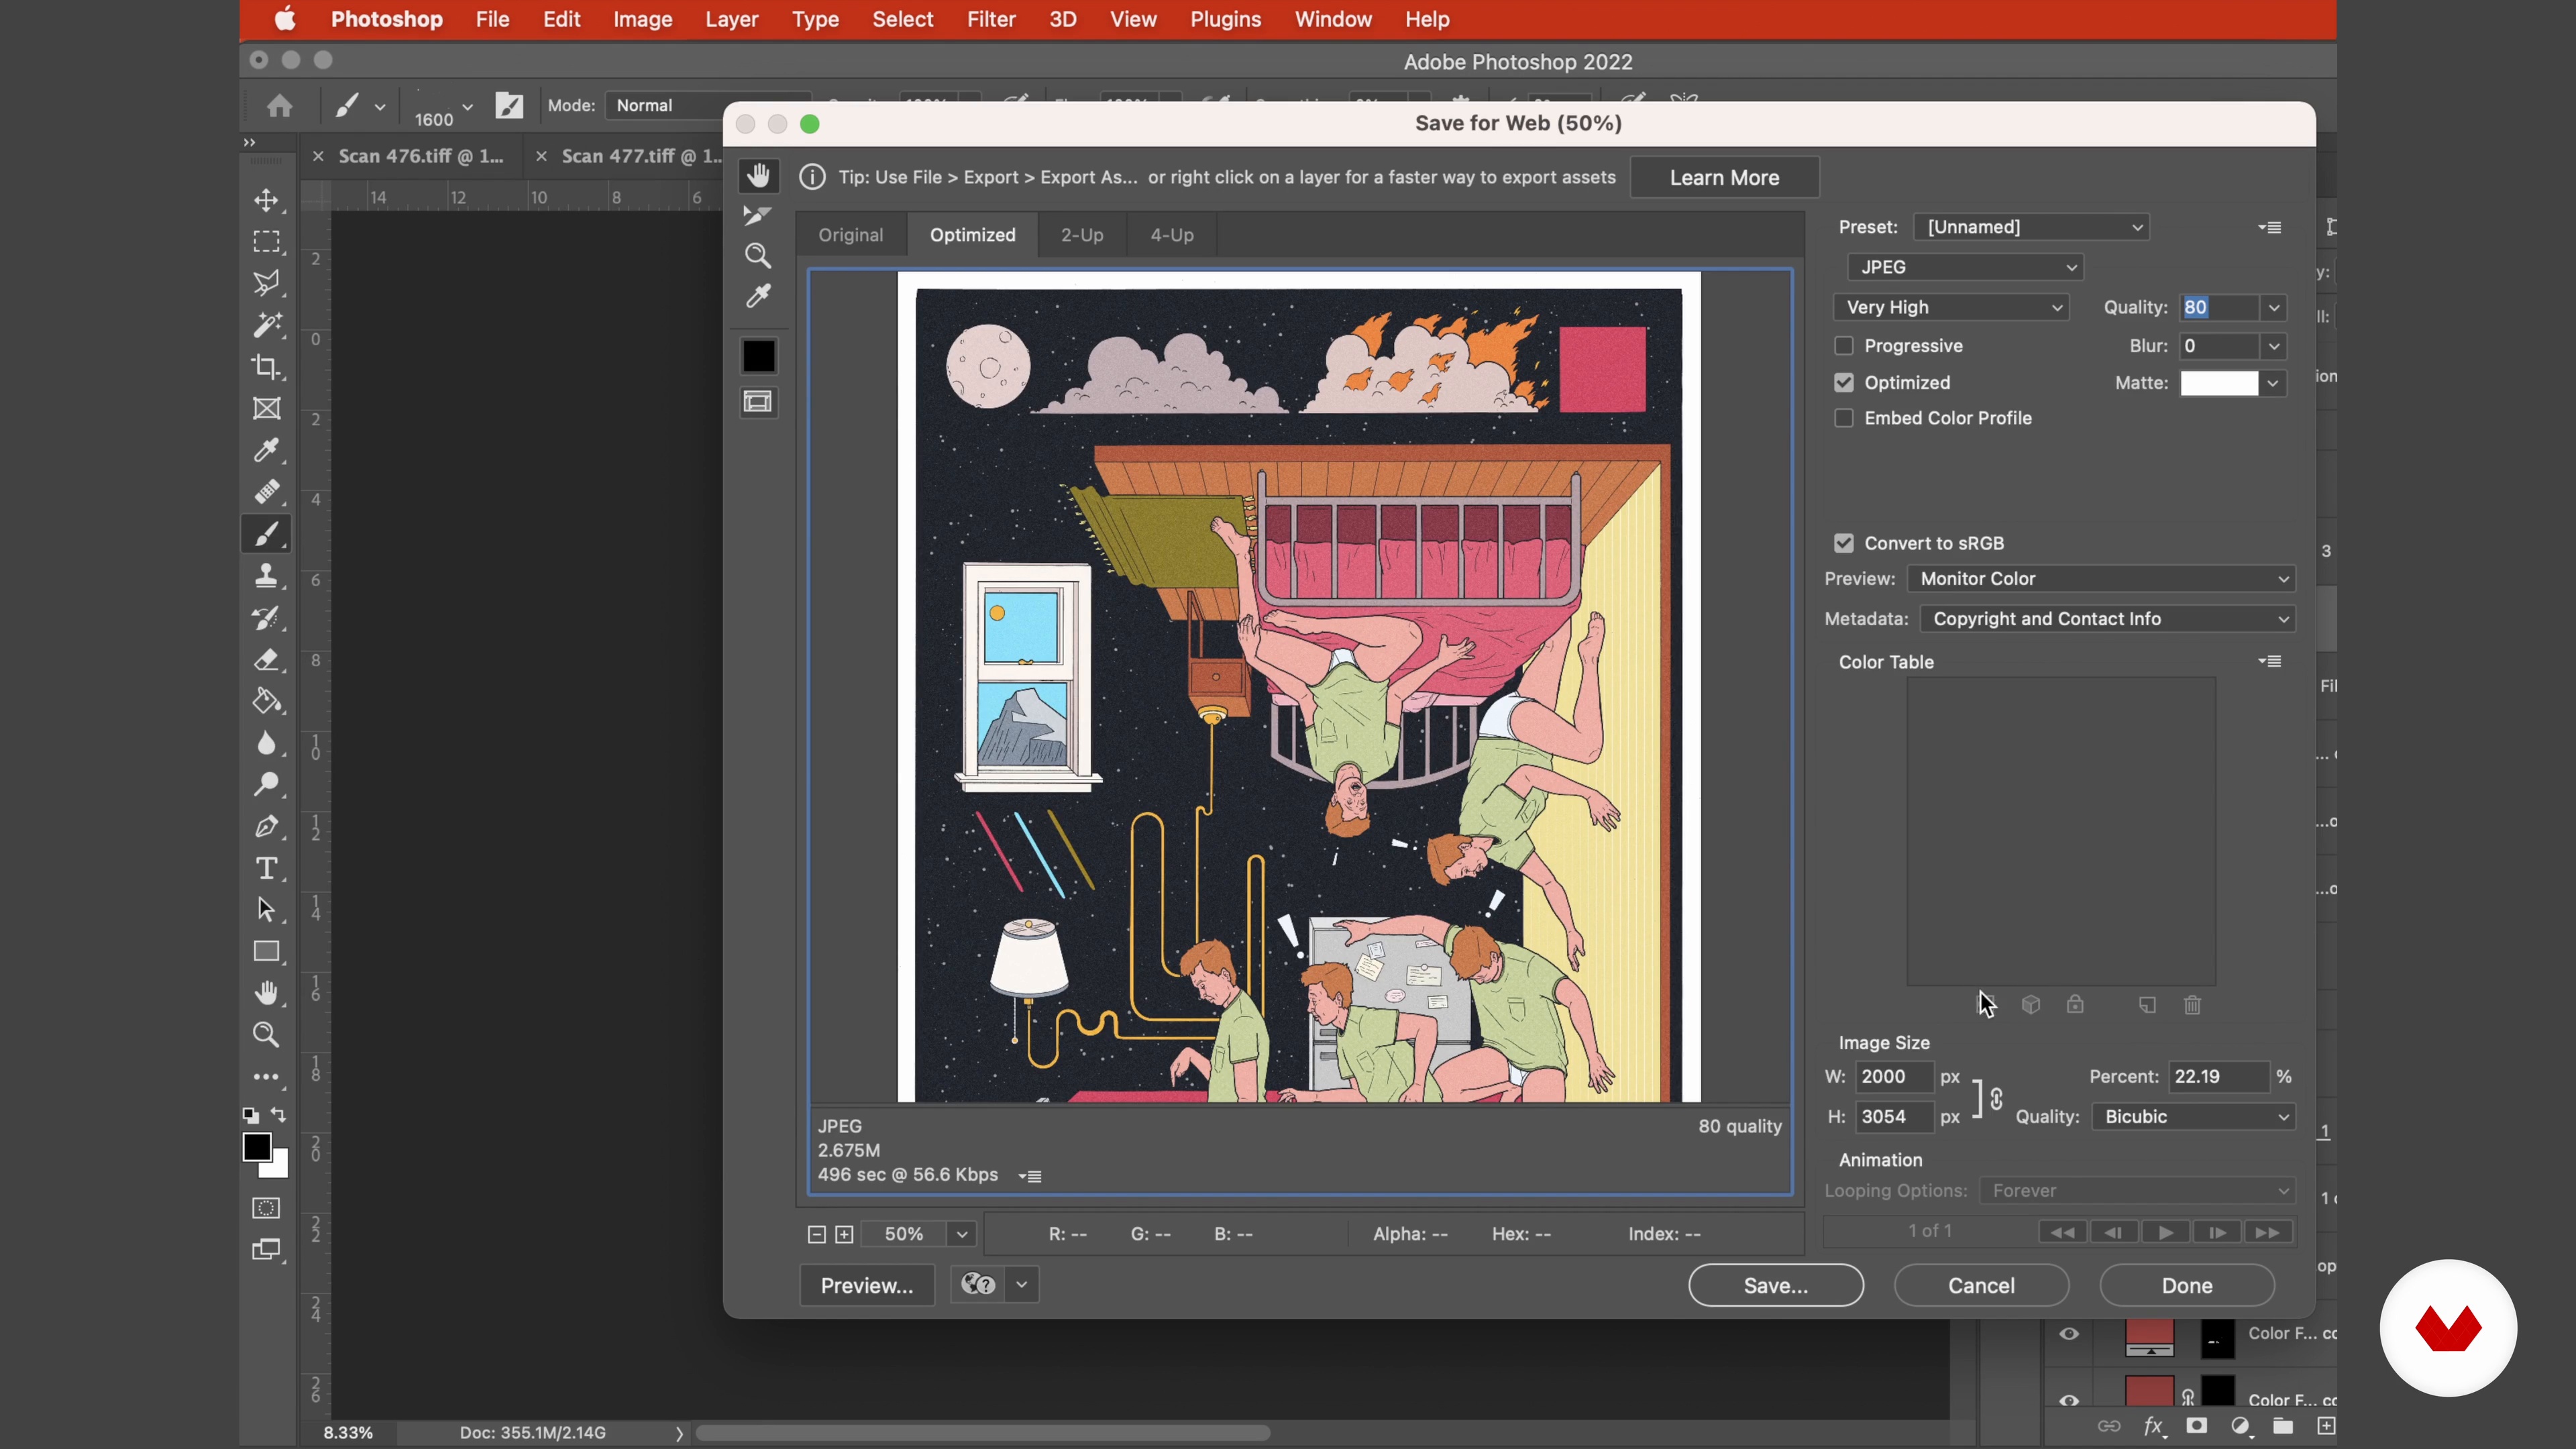
Task: Hide the bottom Color Fill layer eye
Action: coord(2069,1400)
